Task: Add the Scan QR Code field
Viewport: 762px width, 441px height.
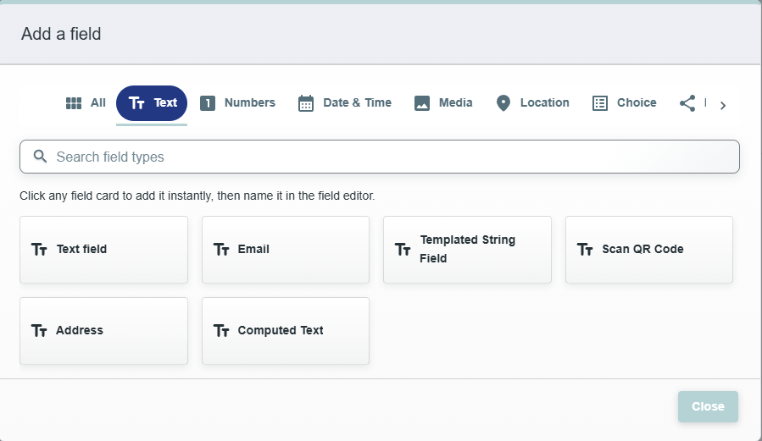Action: point(649,250)
